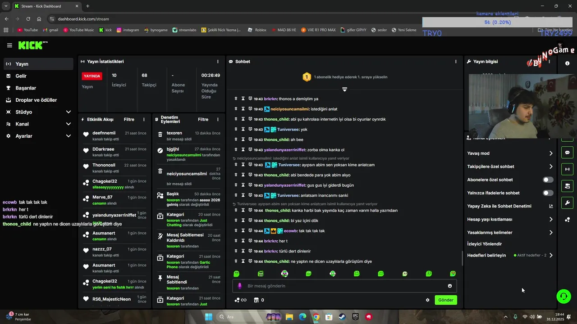The height and width of the screenshot is (324, 577).
Task: Click the info icon in right rail
Action: point(567,63)
